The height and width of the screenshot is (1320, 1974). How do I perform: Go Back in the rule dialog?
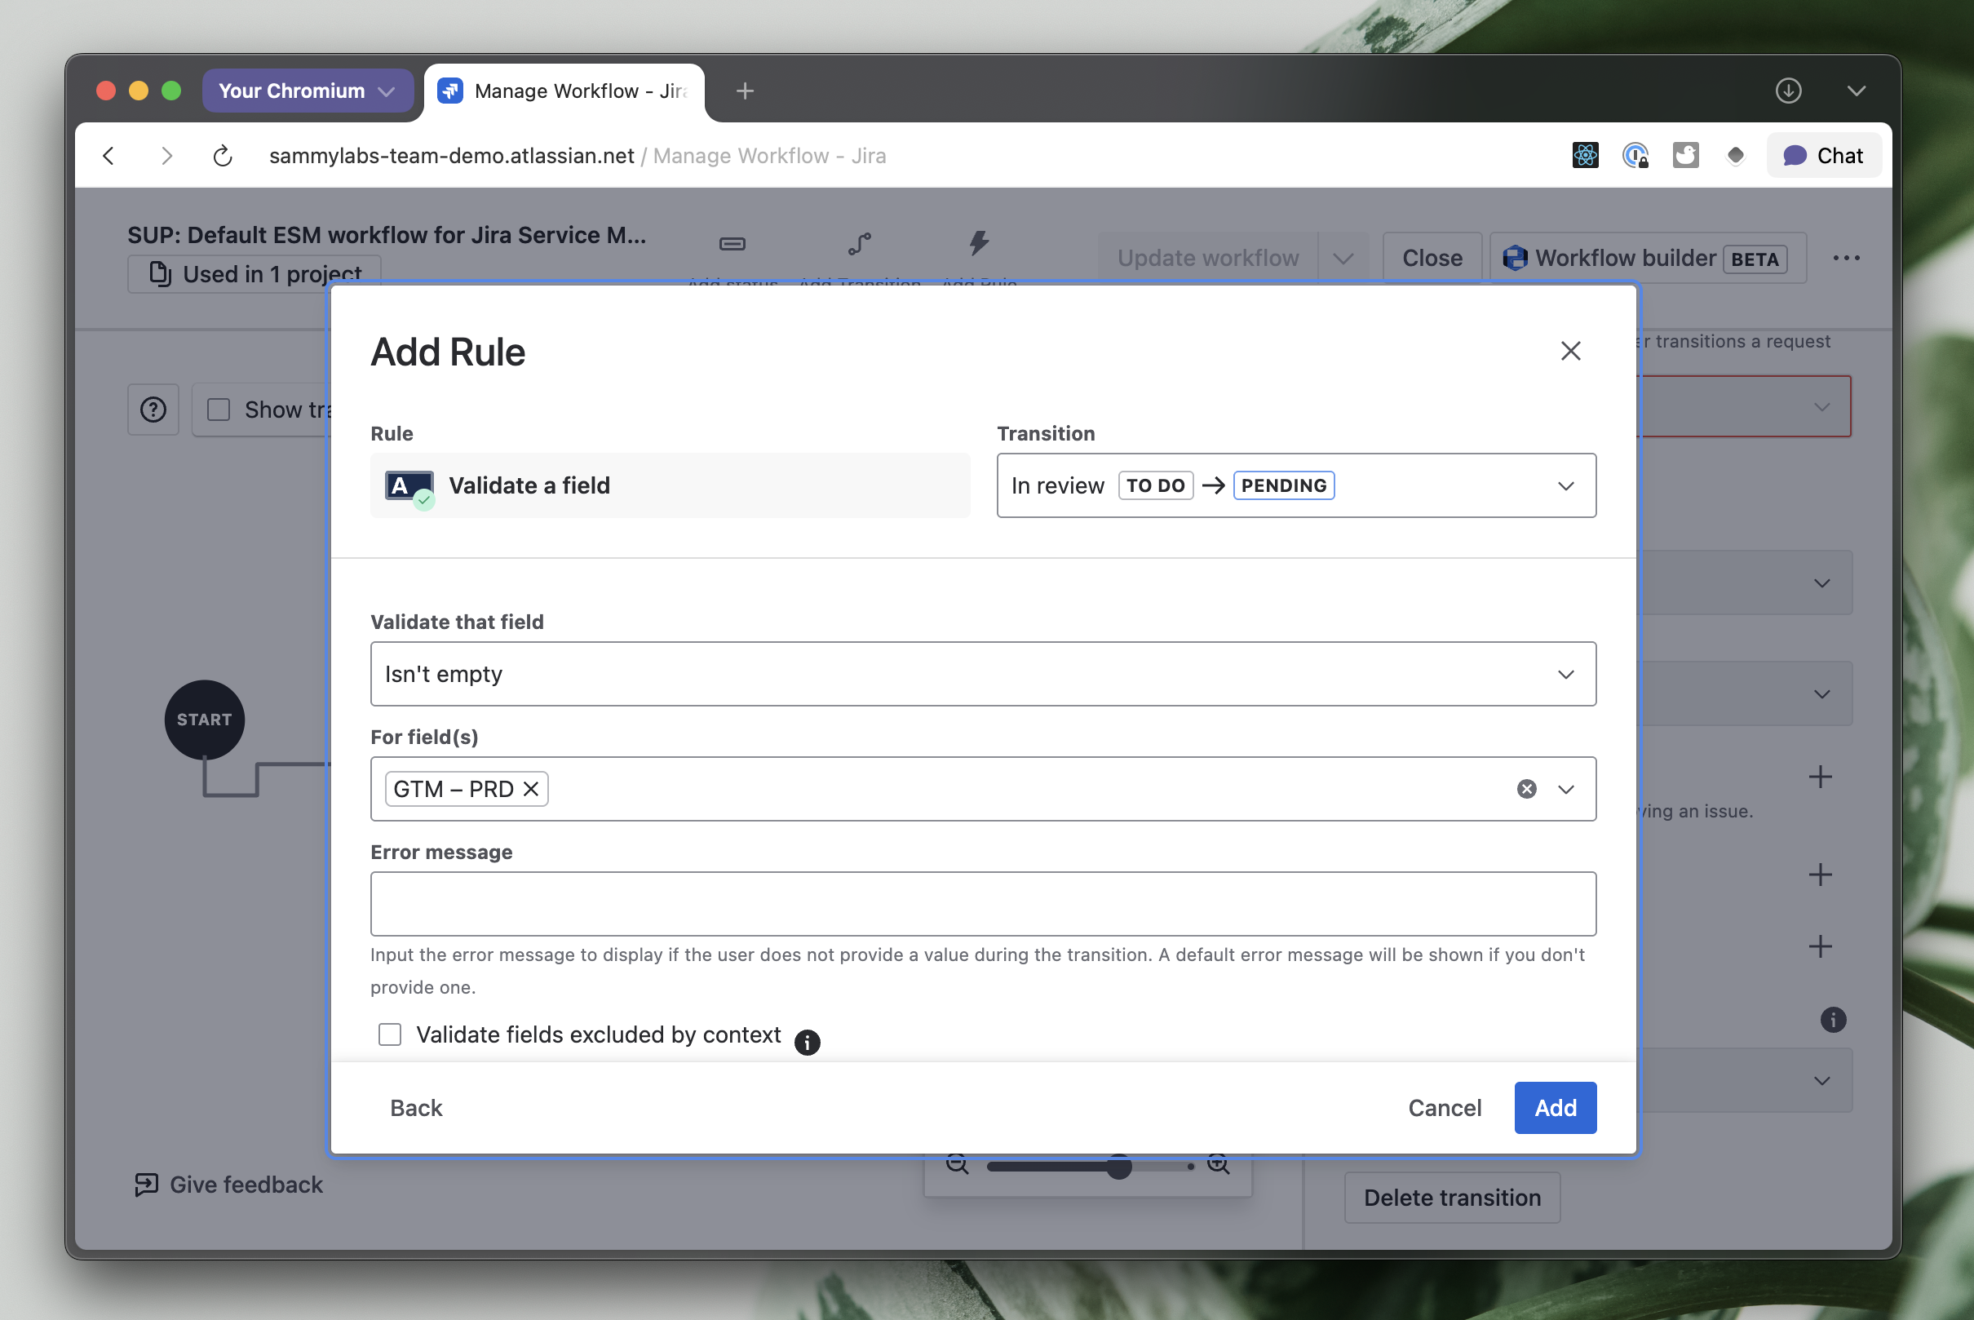pyautogui.click(x=416, y=1107)
